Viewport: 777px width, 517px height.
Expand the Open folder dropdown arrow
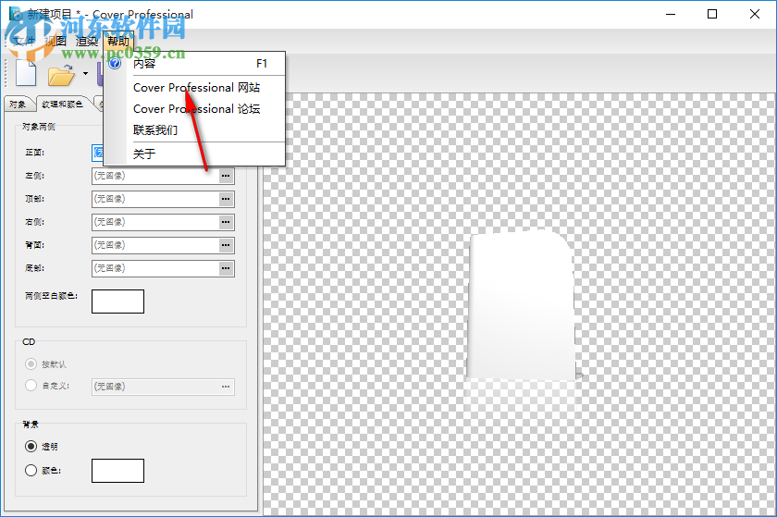(85, 74)
